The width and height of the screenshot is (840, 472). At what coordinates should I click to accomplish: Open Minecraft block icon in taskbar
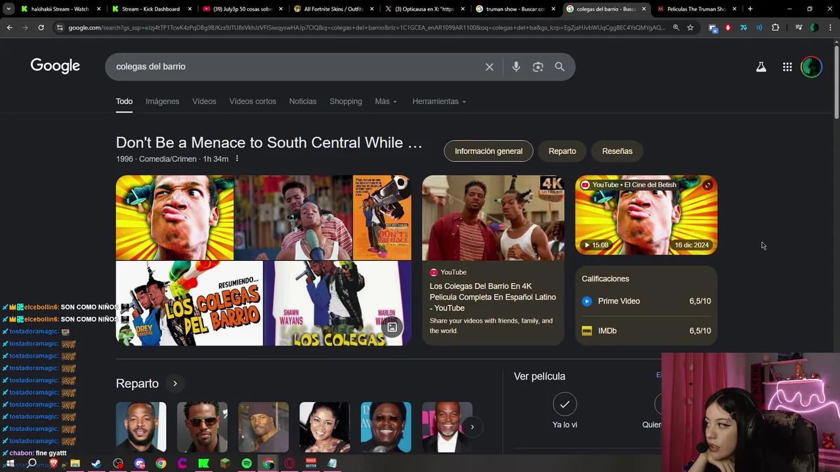(x=225, y=463)
